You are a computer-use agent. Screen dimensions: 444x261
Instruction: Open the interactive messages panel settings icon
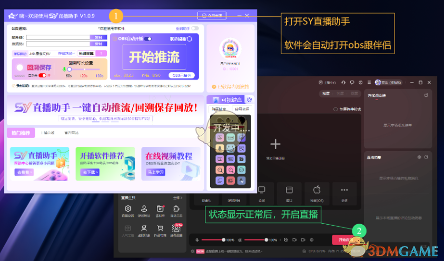(x=419, y=157)
